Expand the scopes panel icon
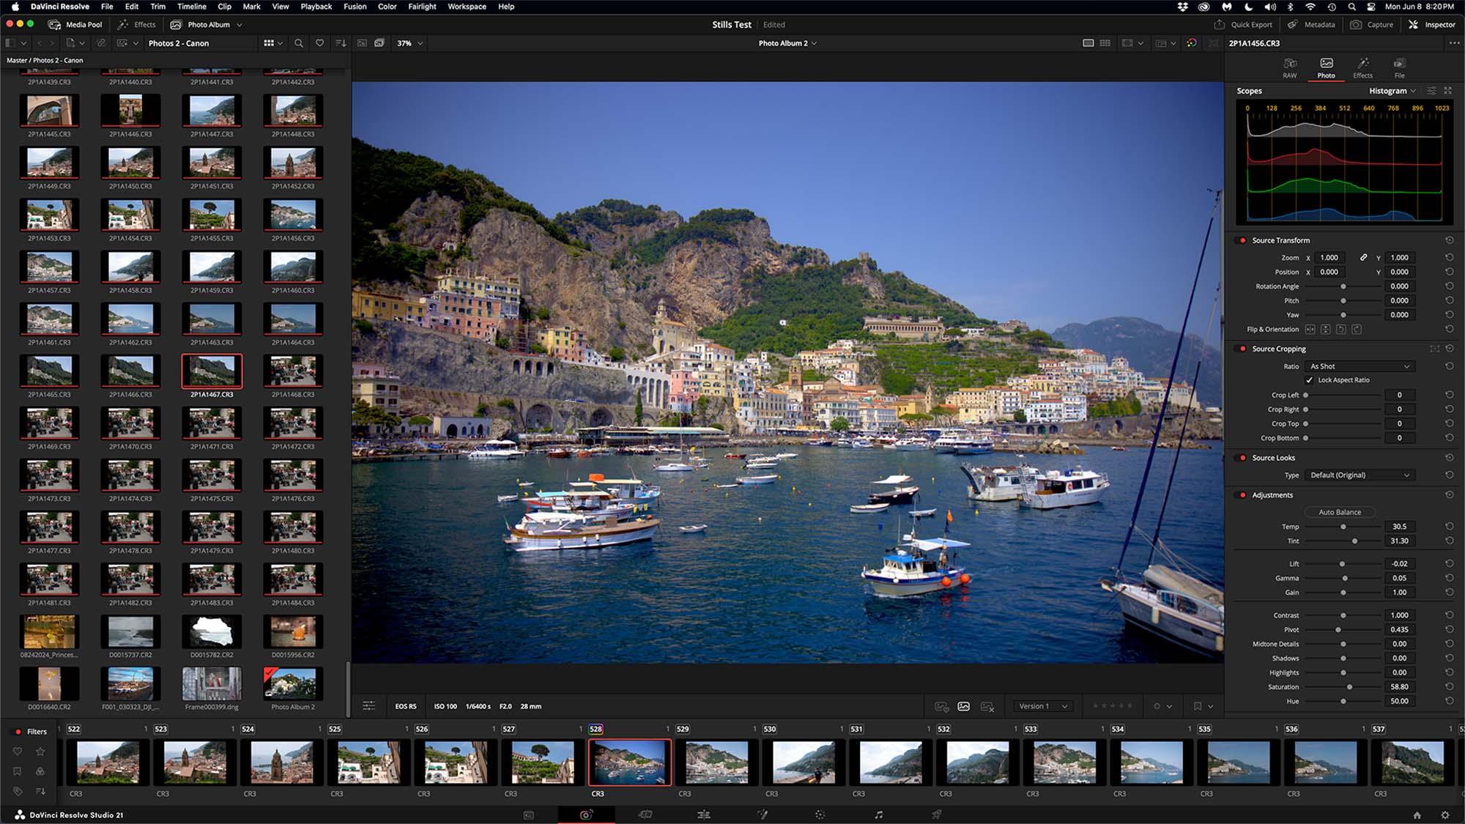This screenshot has height=824, width=1465. 1448,91
